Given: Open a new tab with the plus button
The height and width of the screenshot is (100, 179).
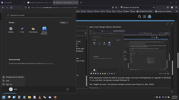Looking at the screenshot, I should click(x=81, y=3).
